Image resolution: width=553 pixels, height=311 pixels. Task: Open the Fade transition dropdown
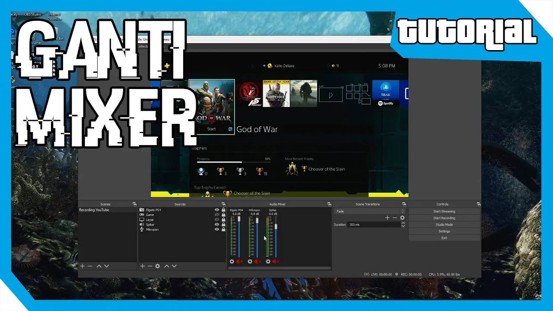click(x=369, y=211)
